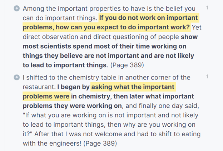Open reference counter 1 of the first block

(x=207, y=8)
